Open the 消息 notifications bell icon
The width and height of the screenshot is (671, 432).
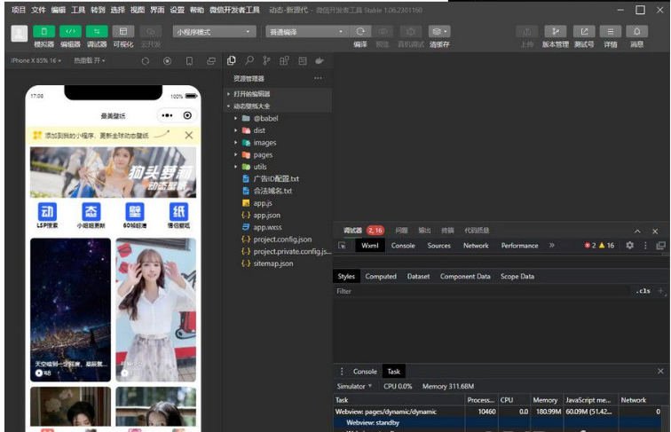(x=636, y=31)
